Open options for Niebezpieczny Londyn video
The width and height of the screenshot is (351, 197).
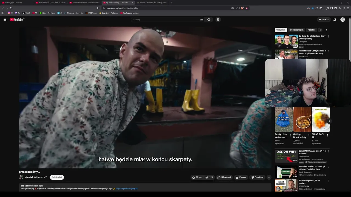pos(329,51)
